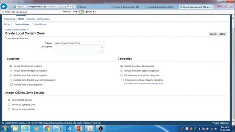Click the browser address URL field
Image resolution: width=235 pixels, height=132 pixels.
(41, 7)
